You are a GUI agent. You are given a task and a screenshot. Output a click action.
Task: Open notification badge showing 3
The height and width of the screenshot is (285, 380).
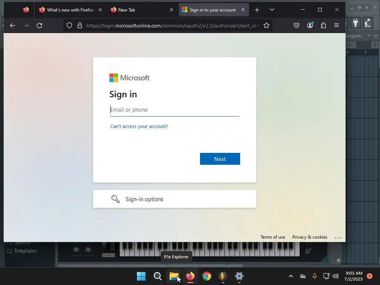(370, 276)
